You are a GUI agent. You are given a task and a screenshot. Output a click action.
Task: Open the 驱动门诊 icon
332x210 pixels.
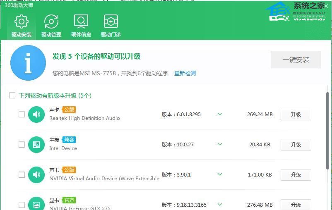[x=111, y=21]
